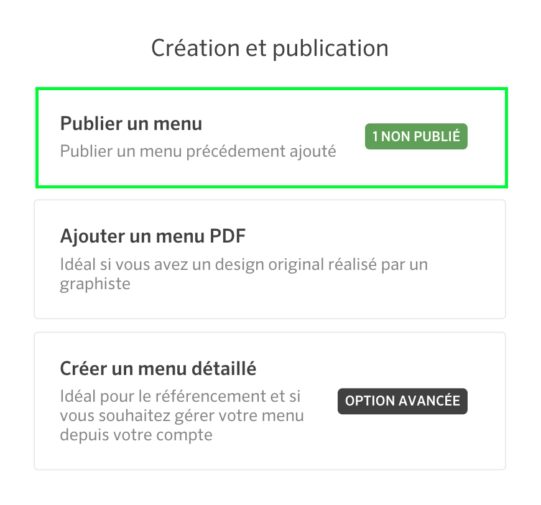Click the word "graphiste" in PDF card
This screenshot has width=541, height=505.
point(95,284)
